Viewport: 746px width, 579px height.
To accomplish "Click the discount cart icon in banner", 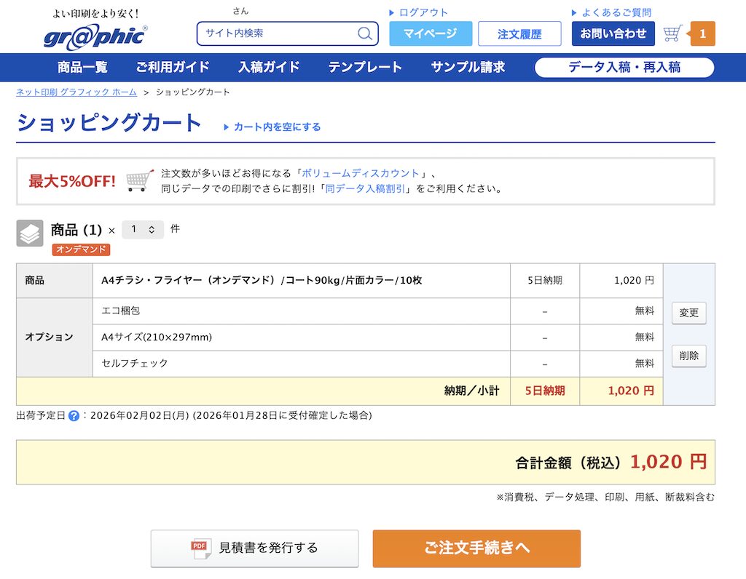I will 139,180.
